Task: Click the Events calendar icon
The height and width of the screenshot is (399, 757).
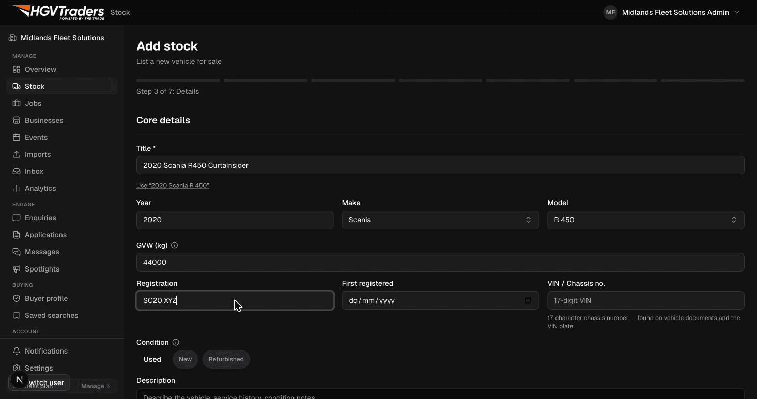Action: 17,137
